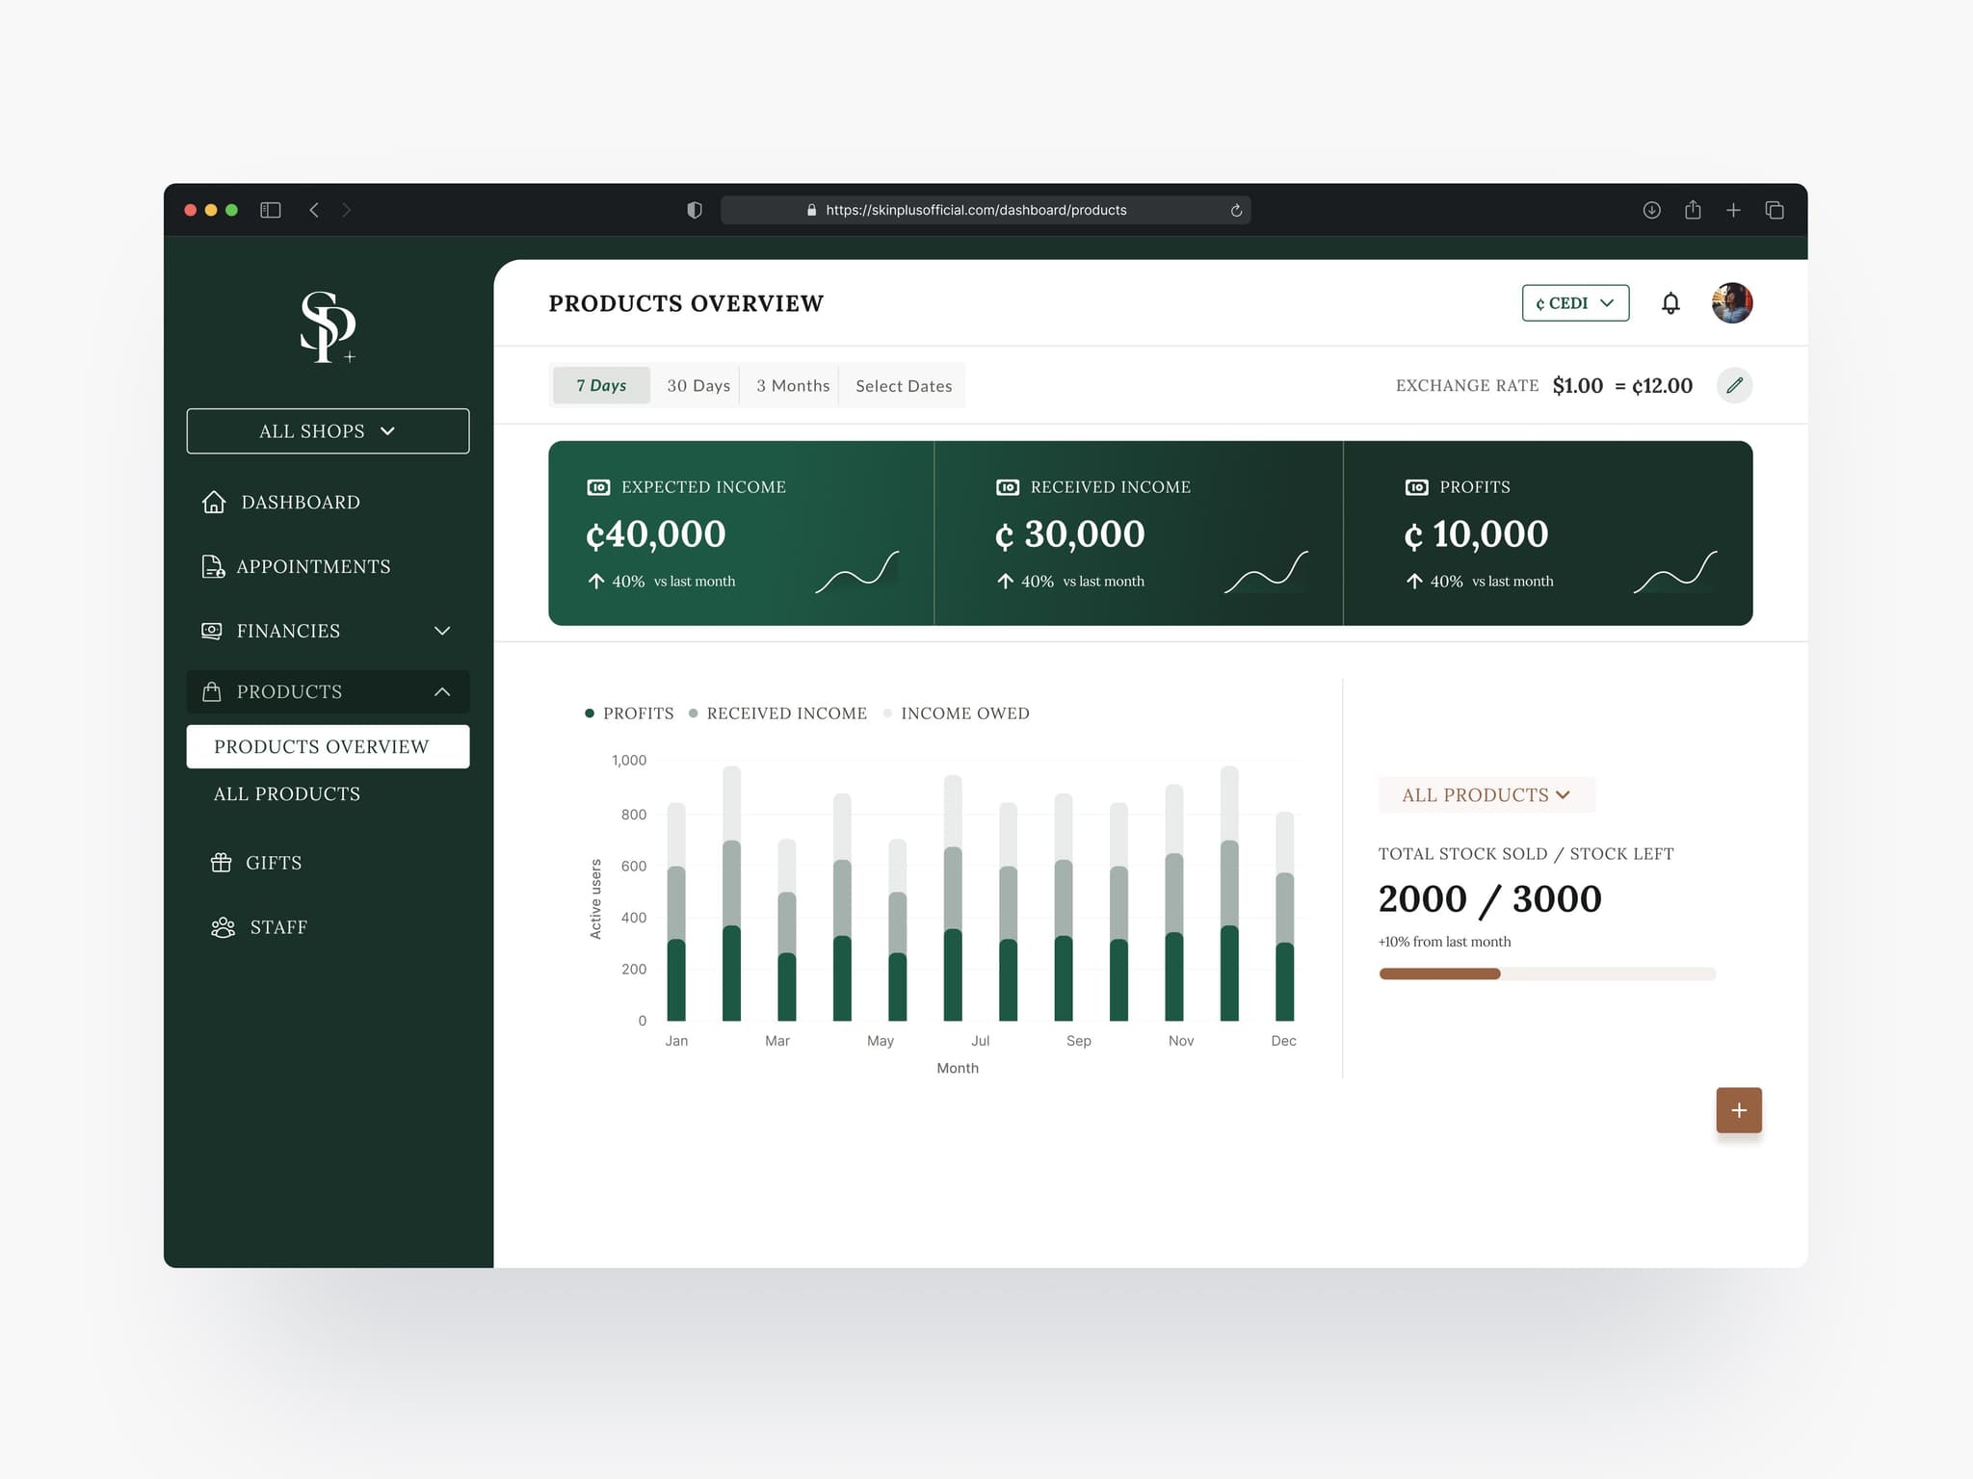
Task: Reload the page with refresh icon
Action: [x=1236, y=210]
